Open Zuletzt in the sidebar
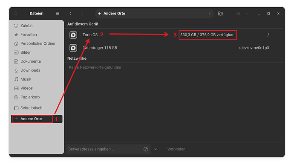Image resolution: width=294 pixels, height=168 pixels. point(37,26)
